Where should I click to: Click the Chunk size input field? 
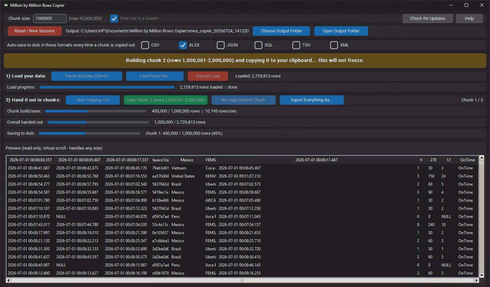point(50,19)
